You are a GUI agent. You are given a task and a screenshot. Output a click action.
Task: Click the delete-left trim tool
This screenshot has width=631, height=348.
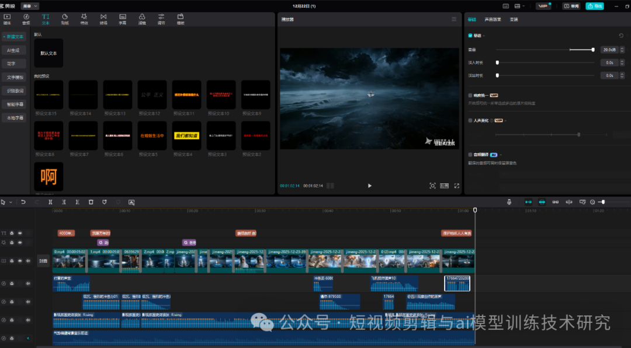[64, 202]
